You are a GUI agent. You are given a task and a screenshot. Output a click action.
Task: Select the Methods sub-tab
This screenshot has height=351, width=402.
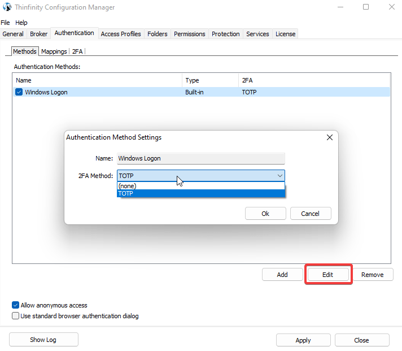coord(25,51)
